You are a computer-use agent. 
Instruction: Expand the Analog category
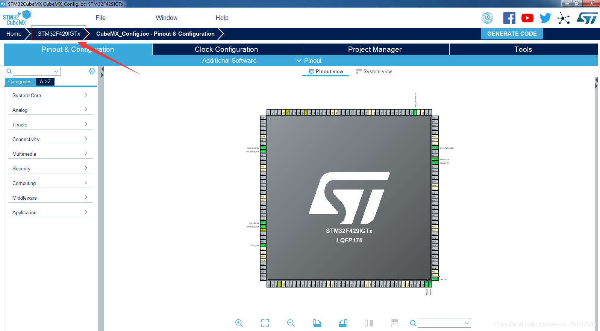(50, 110)
